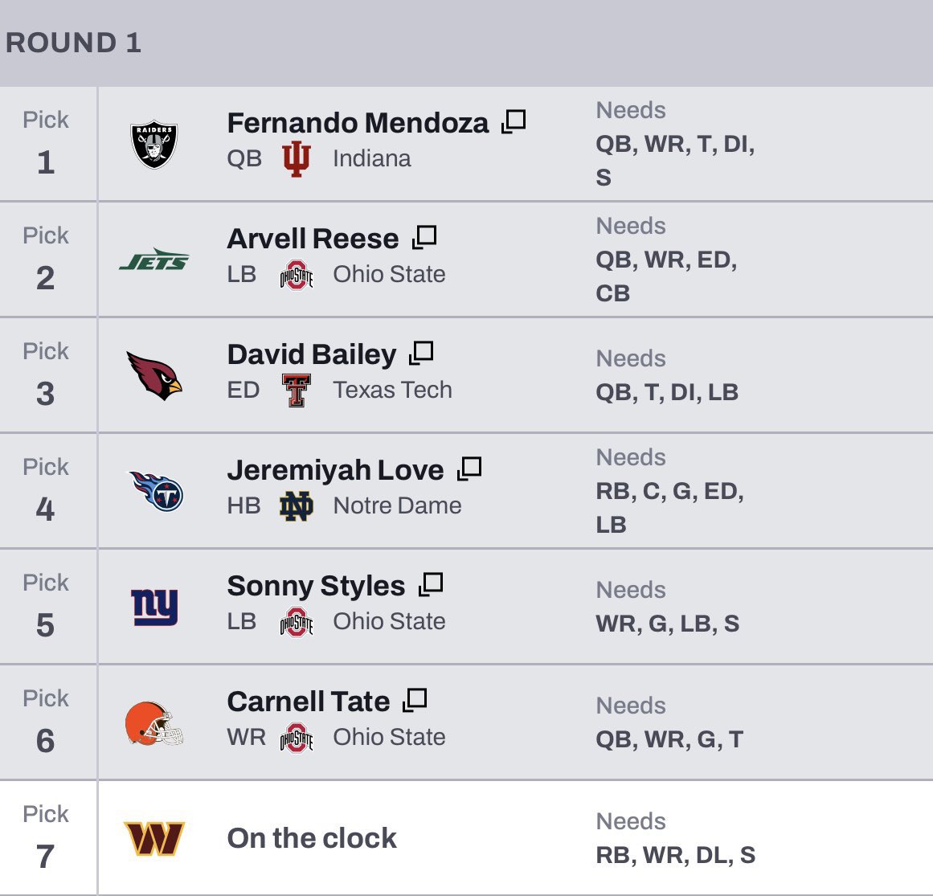
Task: Click the New York Jets logo
Action: pos(154,260)
